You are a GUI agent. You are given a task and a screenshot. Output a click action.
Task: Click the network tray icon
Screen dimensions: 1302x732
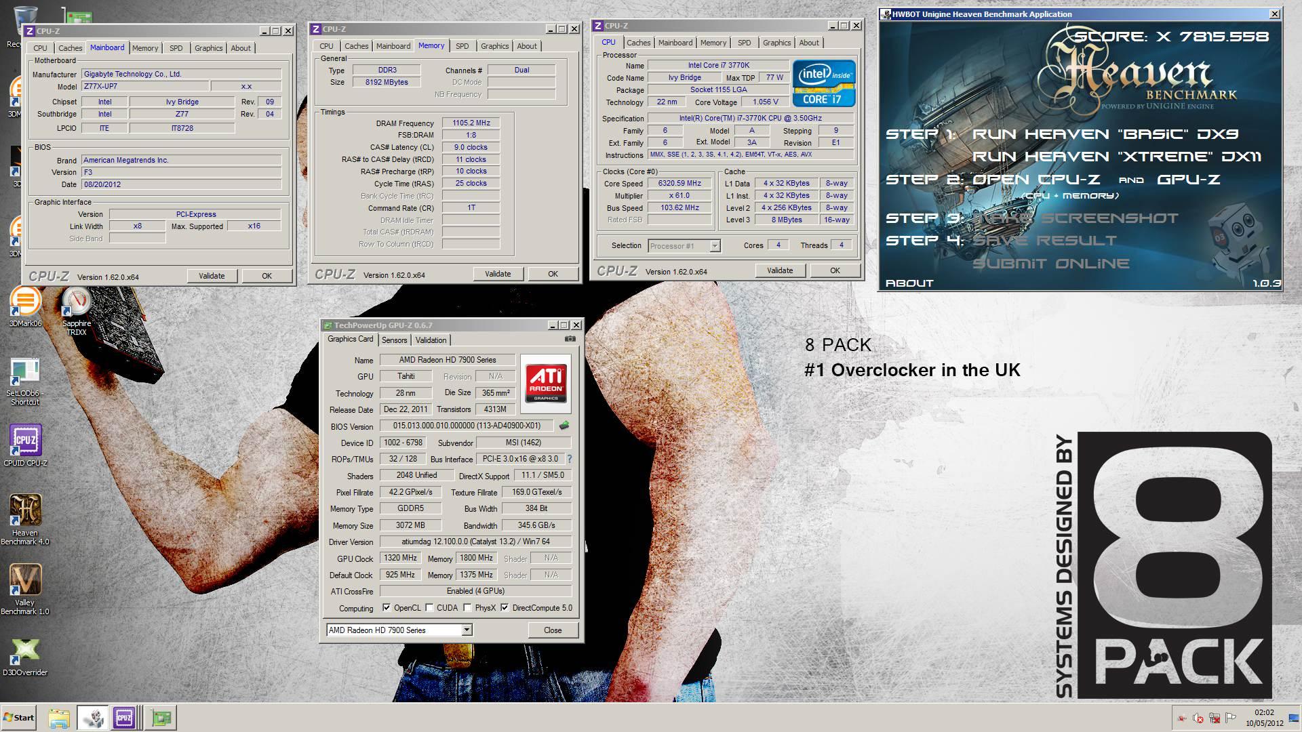coord(1214,718)
